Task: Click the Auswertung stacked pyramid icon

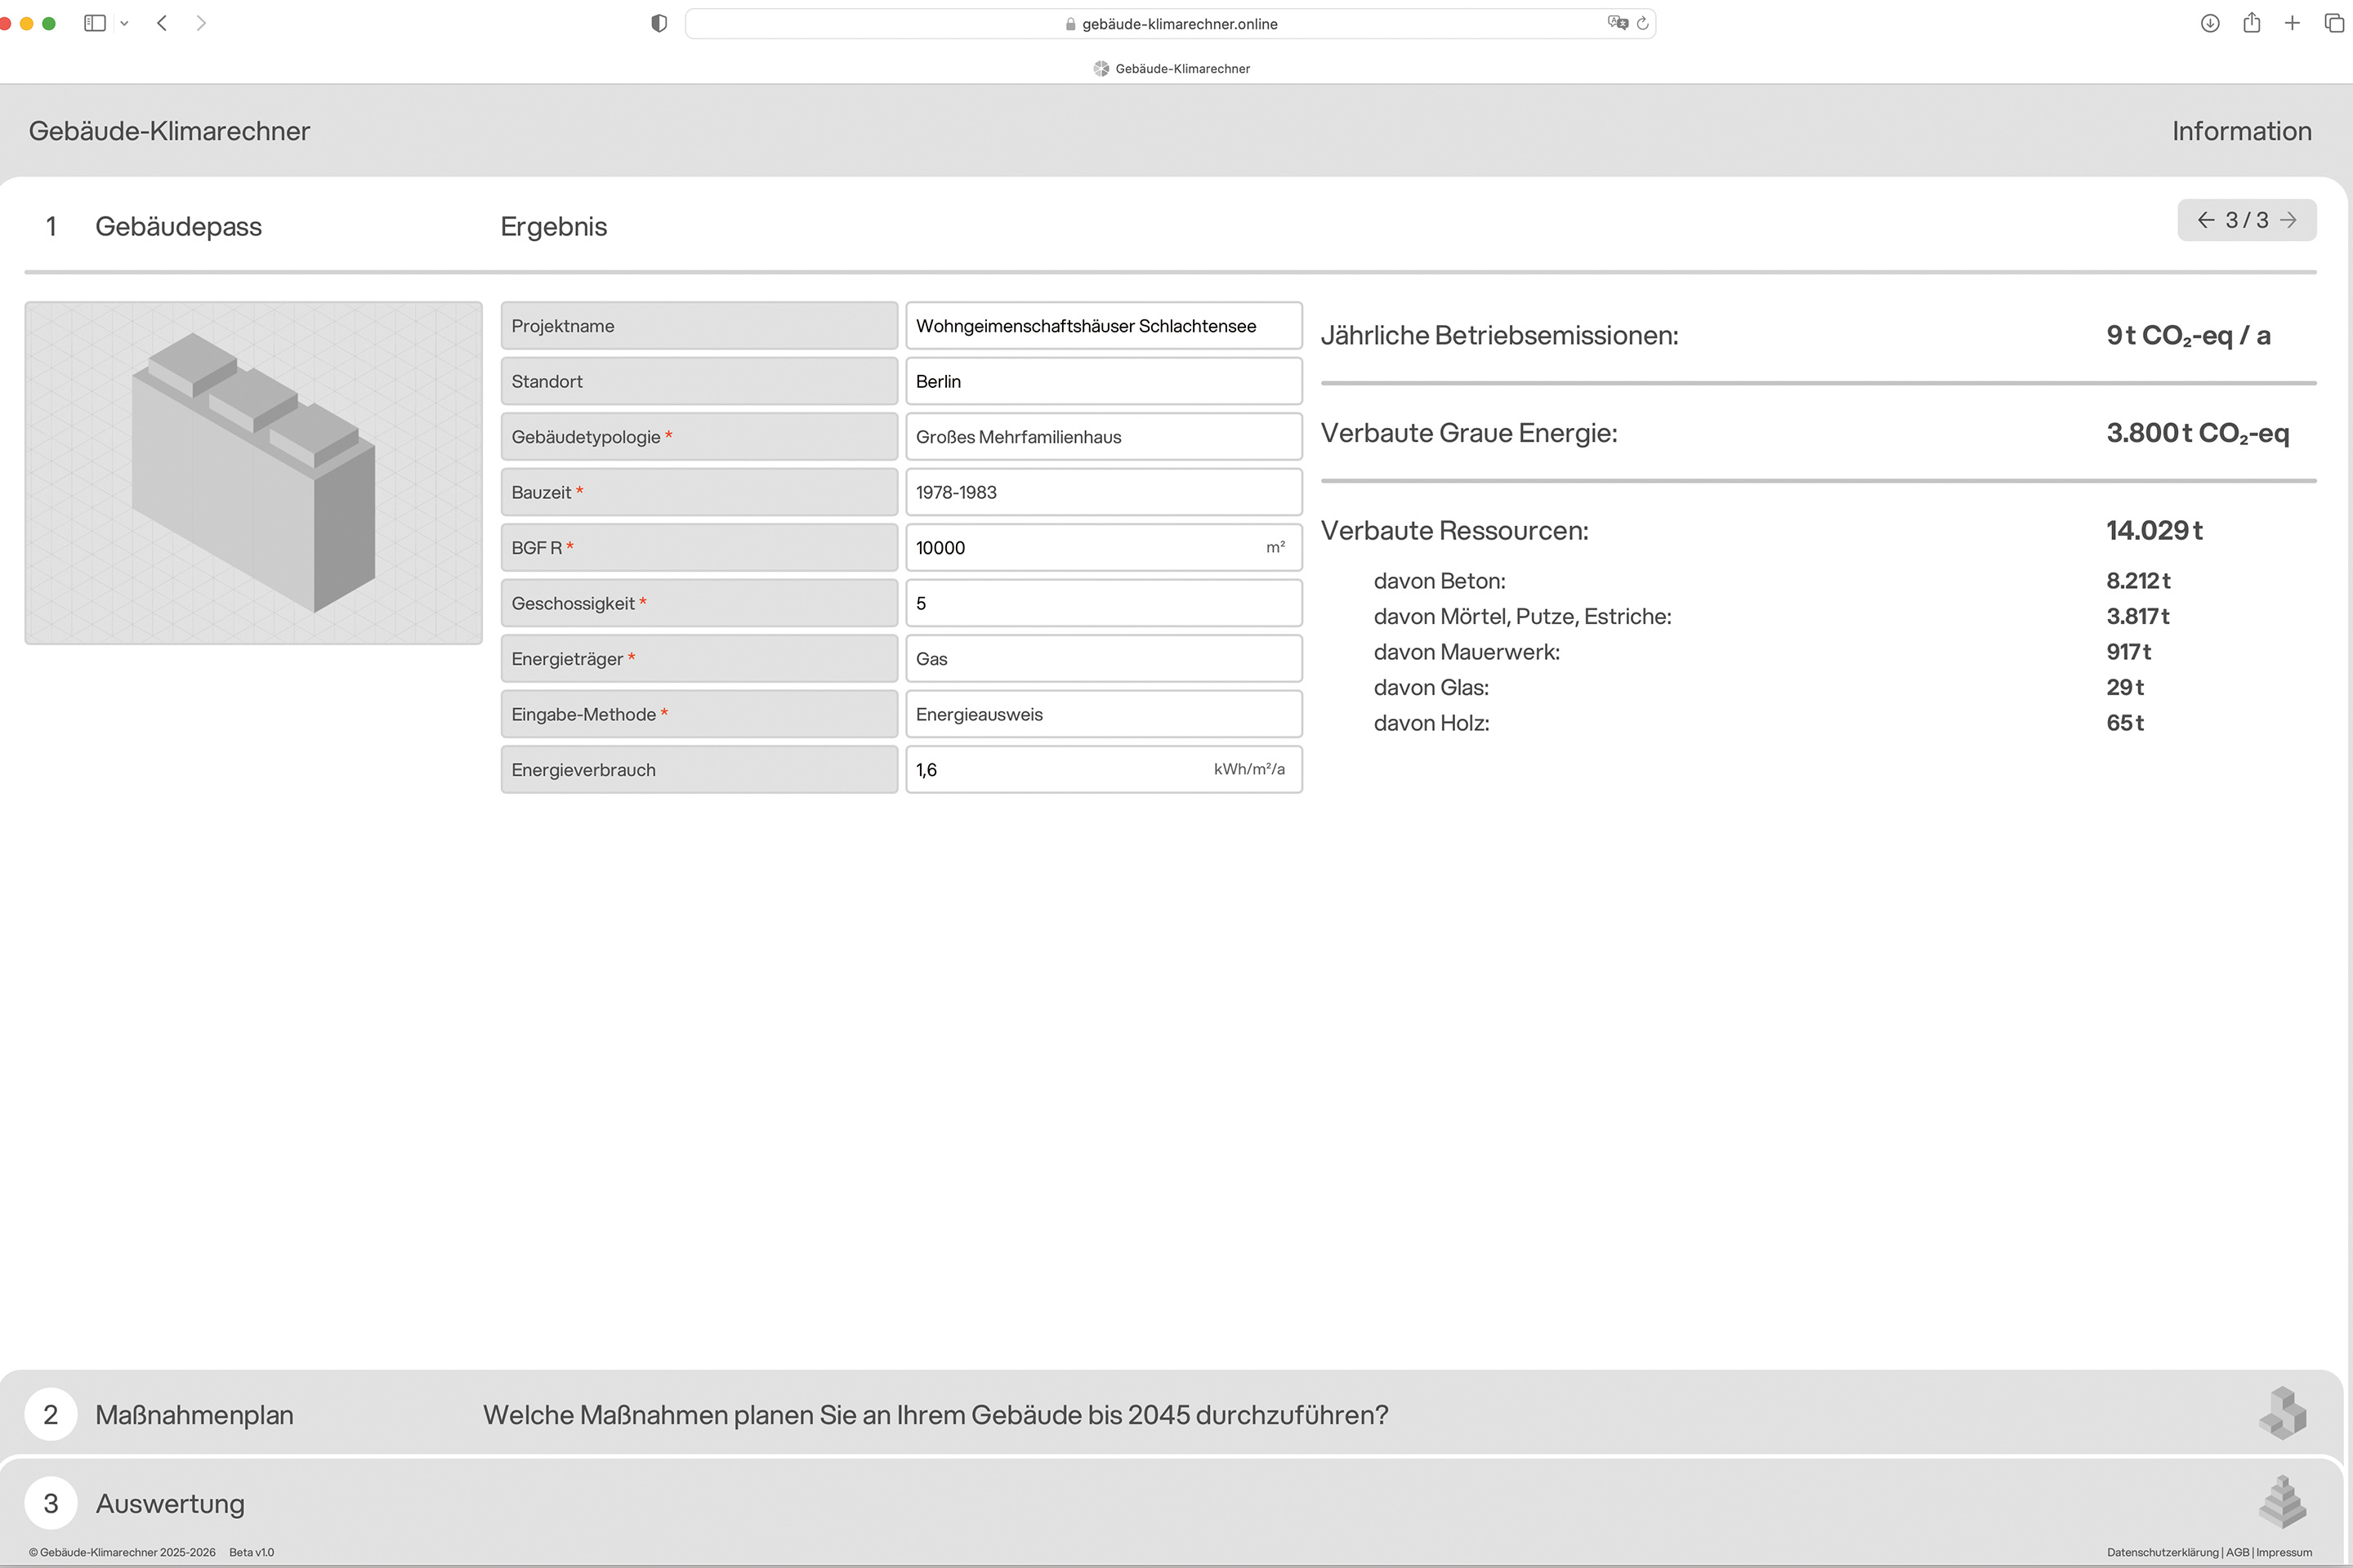Action: coord(2282,1502)
